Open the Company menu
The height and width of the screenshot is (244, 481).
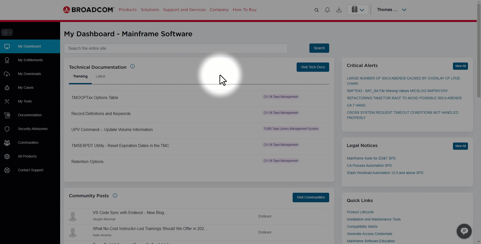(219, 10)
